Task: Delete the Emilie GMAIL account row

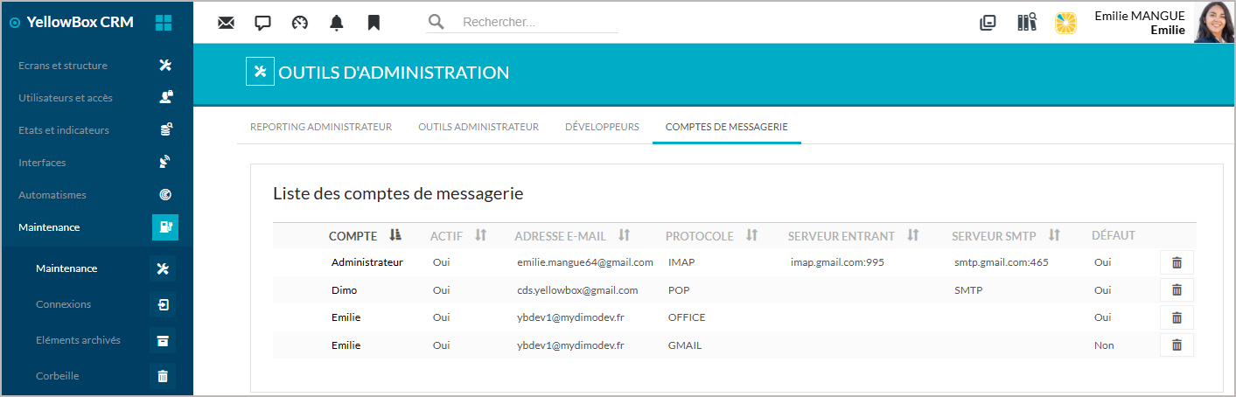Action: pos(1177,345)
